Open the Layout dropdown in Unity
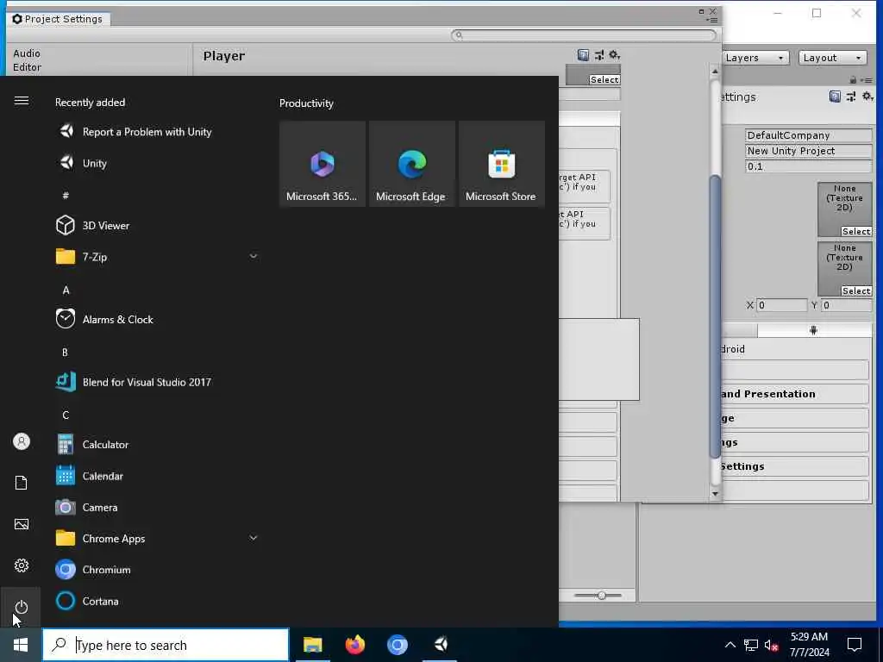Screen dimensions: 883x662 pyautogui.click(x=832, y=58)
